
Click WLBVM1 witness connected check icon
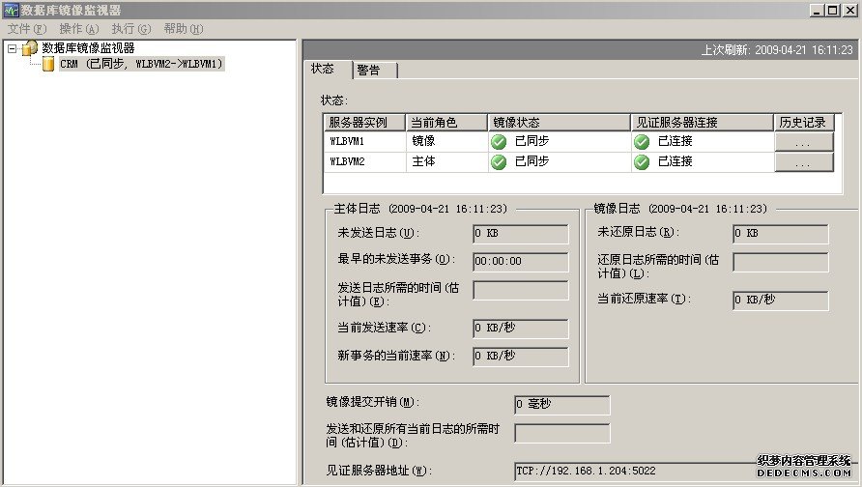(642, 141)
